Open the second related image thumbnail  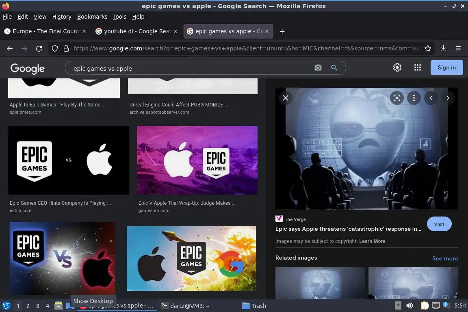(x=413, y=283)
